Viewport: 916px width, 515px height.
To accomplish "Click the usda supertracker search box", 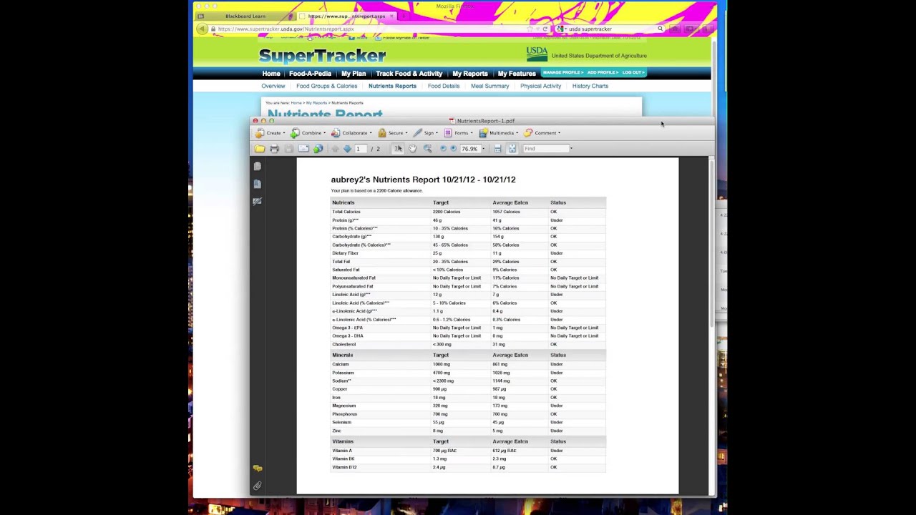I will pos(608,29).
